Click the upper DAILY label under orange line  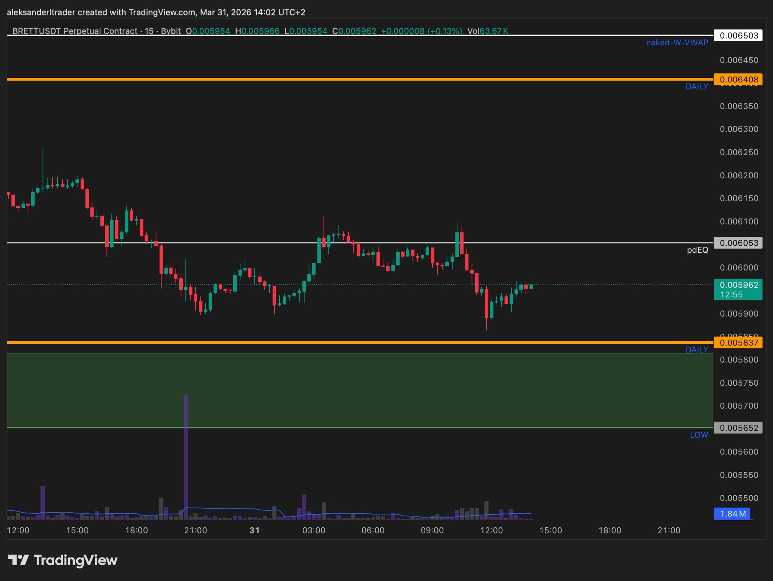pos(696,87)
